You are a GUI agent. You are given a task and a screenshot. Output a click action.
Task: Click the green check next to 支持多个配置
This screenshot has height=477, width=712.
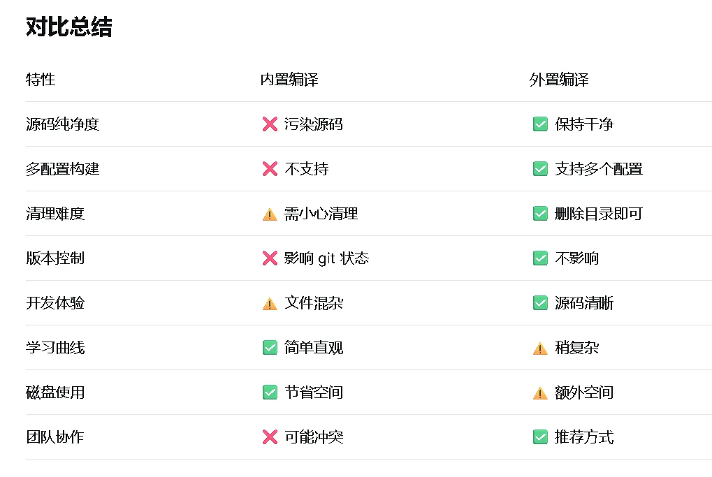click(x=540, y=169)
